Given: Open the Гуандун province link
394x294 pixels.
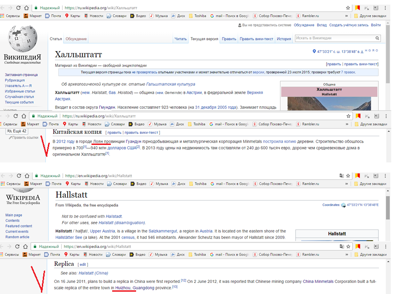Looking at the screenshot, I should pos(133,142).
